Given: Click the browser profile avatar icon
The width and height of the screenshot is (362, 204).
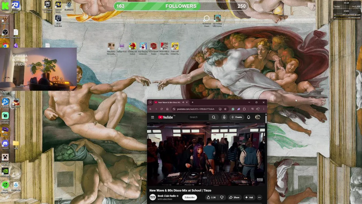Looking at the screenshot, I should (x=258, y=109).
